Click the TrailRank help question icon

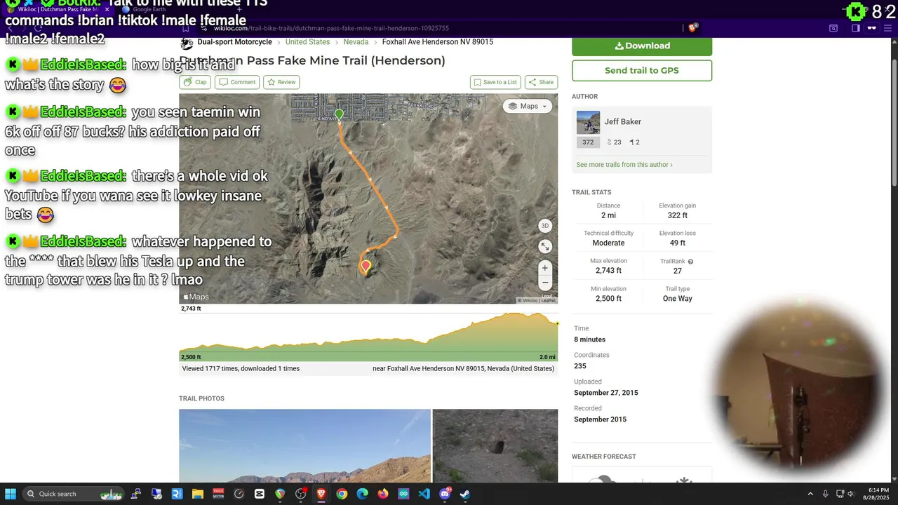coord(690,262)
